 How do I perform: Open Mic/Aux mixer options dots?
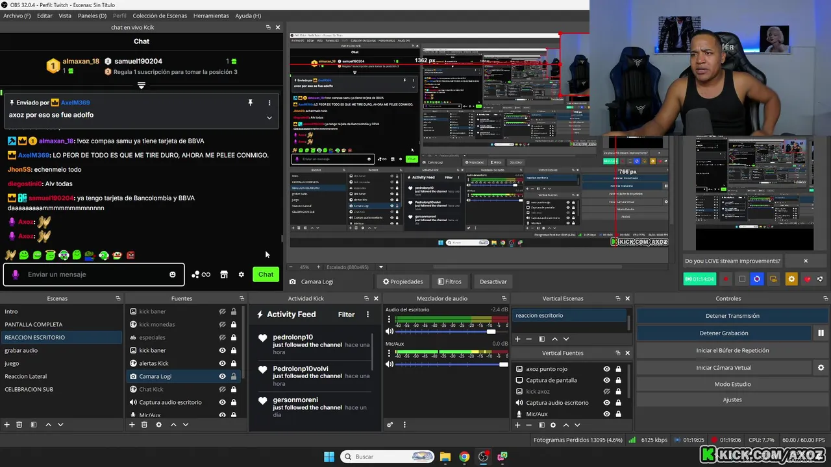(388, 353)
